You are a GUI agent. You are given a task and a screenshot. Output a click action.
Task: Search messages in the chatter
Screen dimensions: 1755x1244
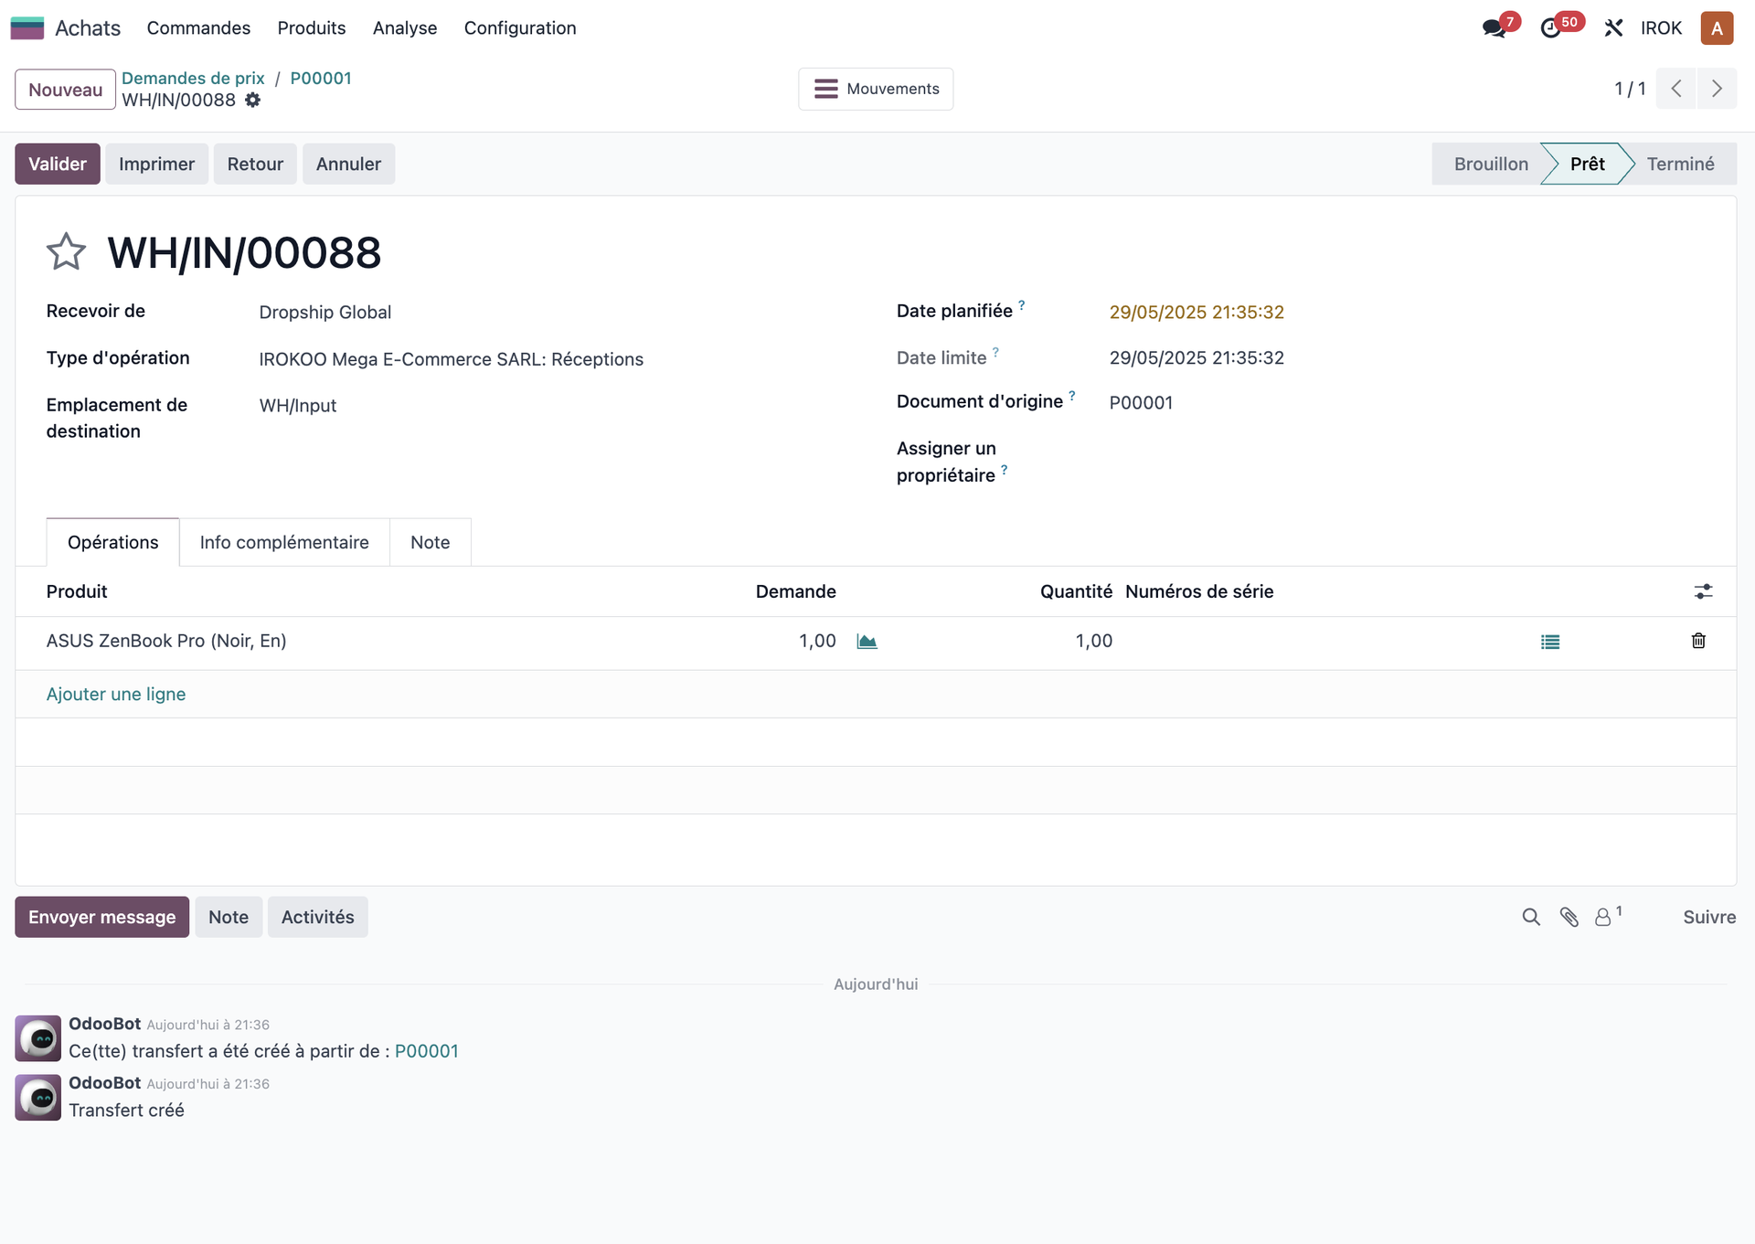tap(1531, 917)
